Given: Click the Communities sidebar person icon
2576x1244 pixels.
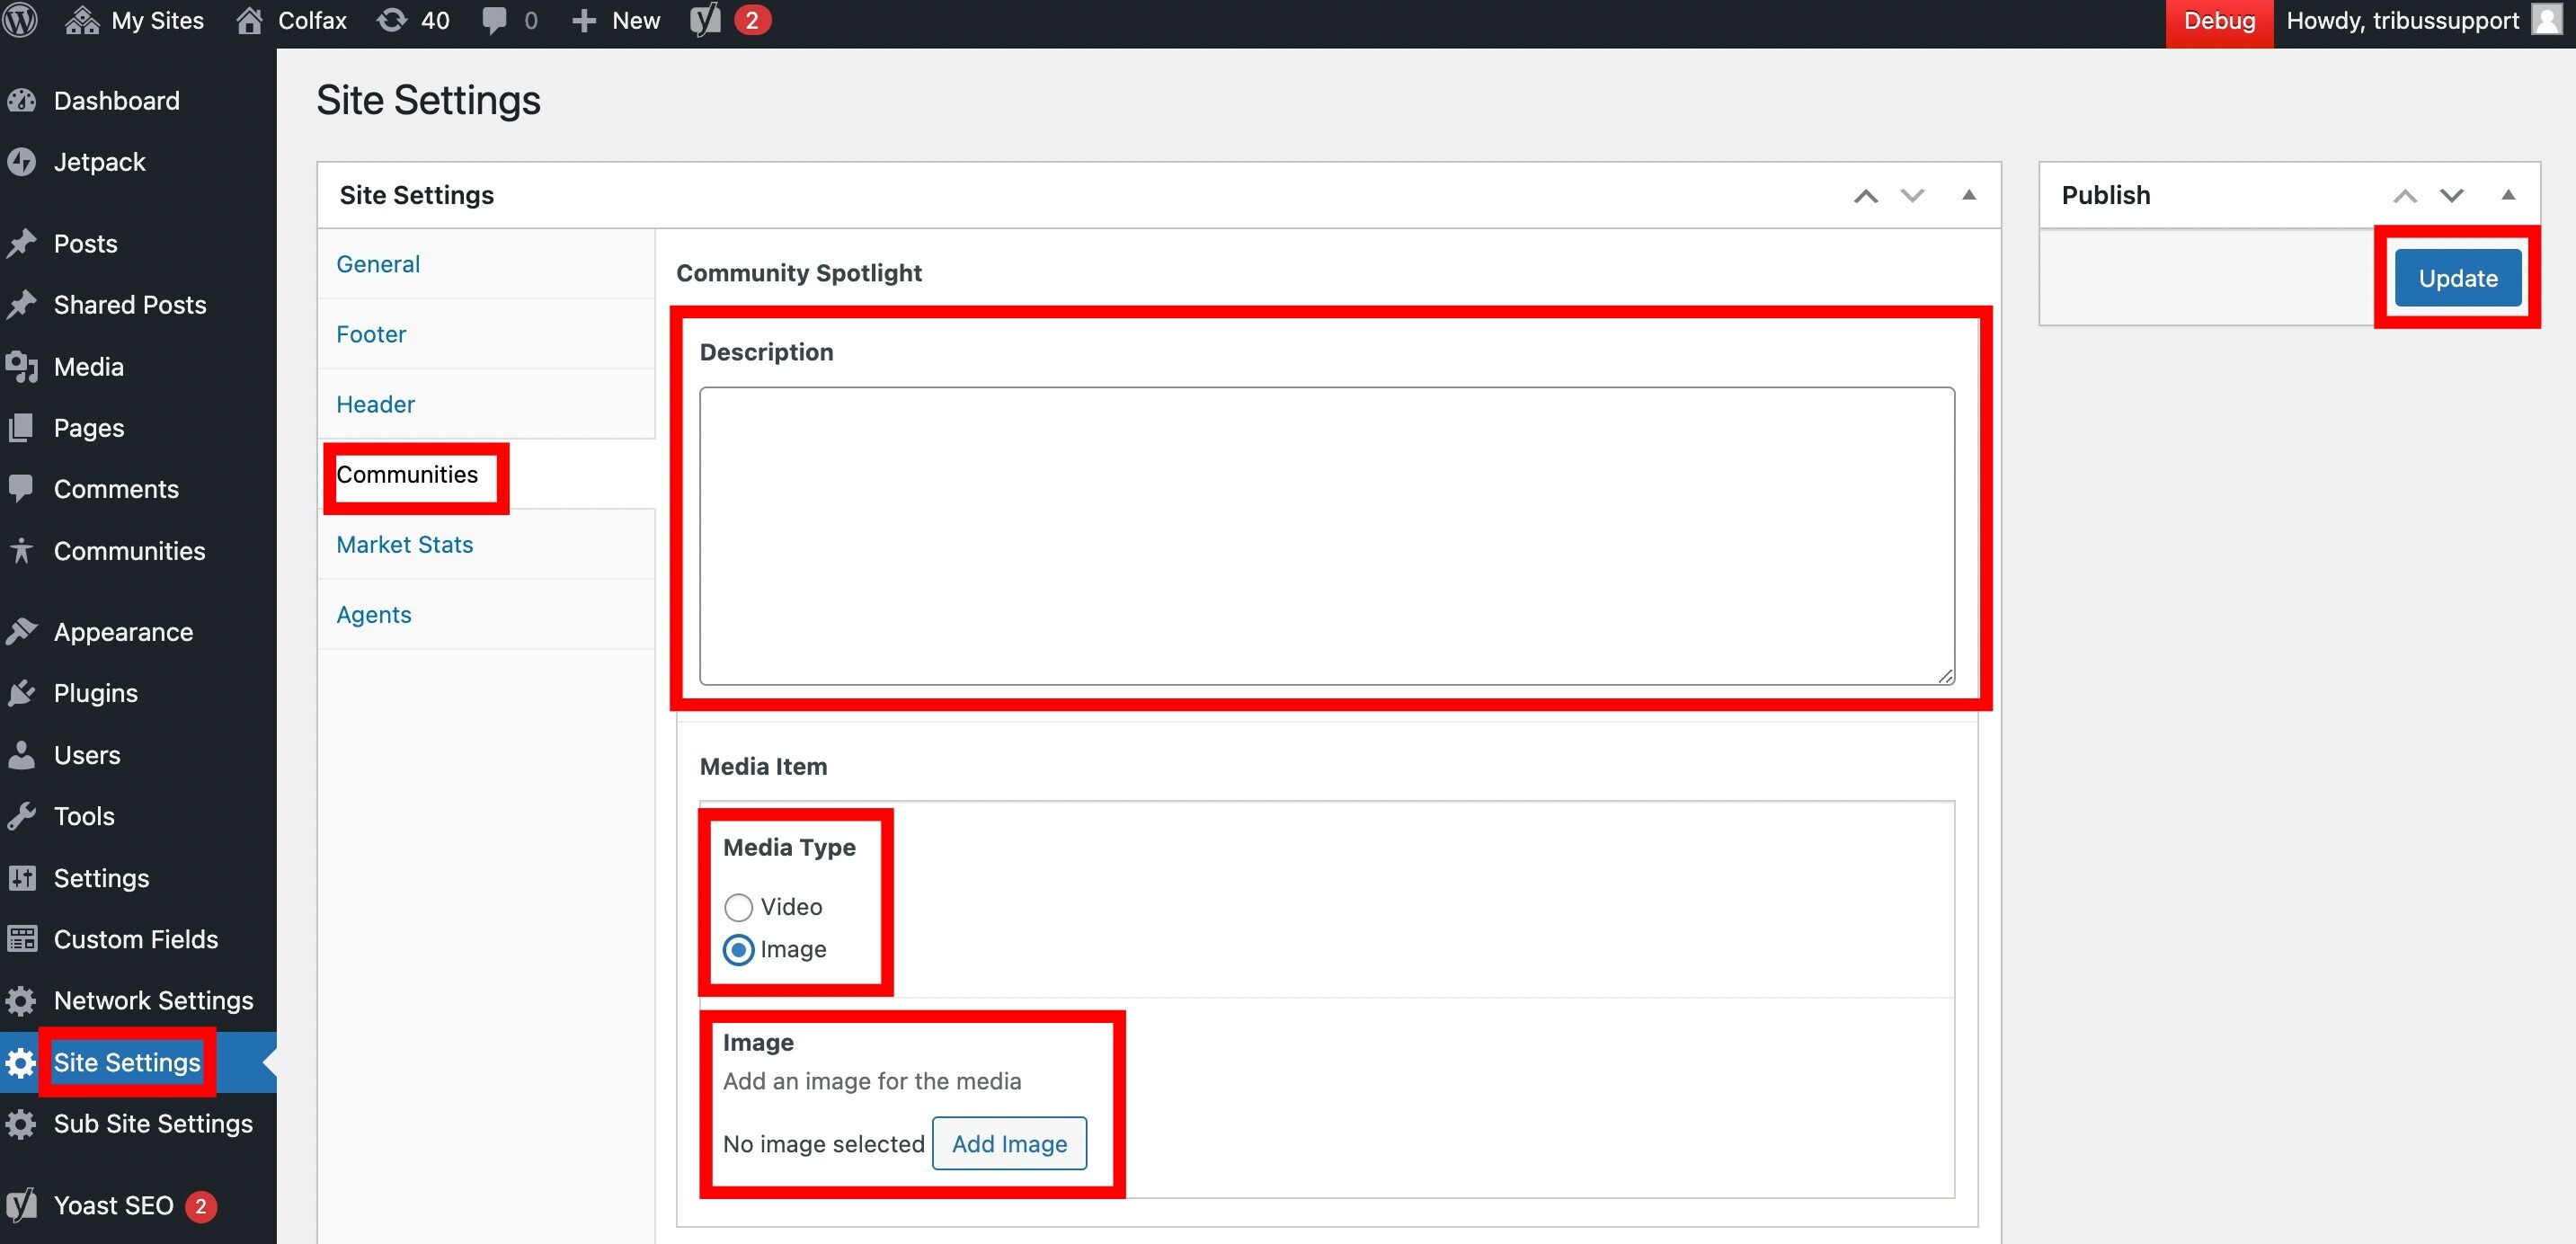Looking at the screenshot, I should (21, 550).
